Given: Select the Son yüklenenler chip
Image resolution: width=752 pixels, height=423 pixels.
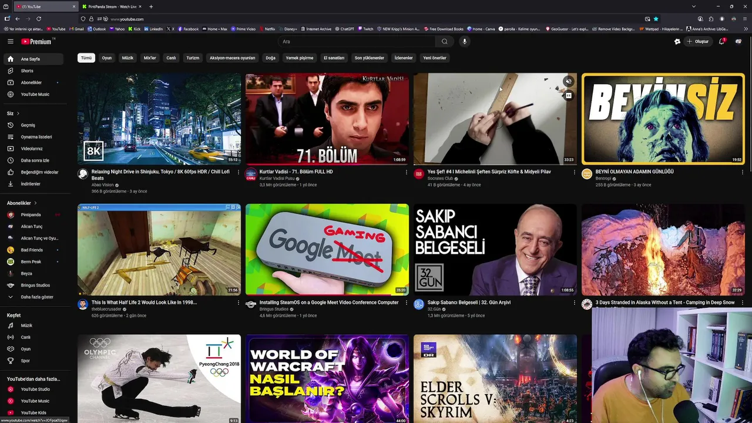Looking at the screenshot, I should click(x=370, y=58).
